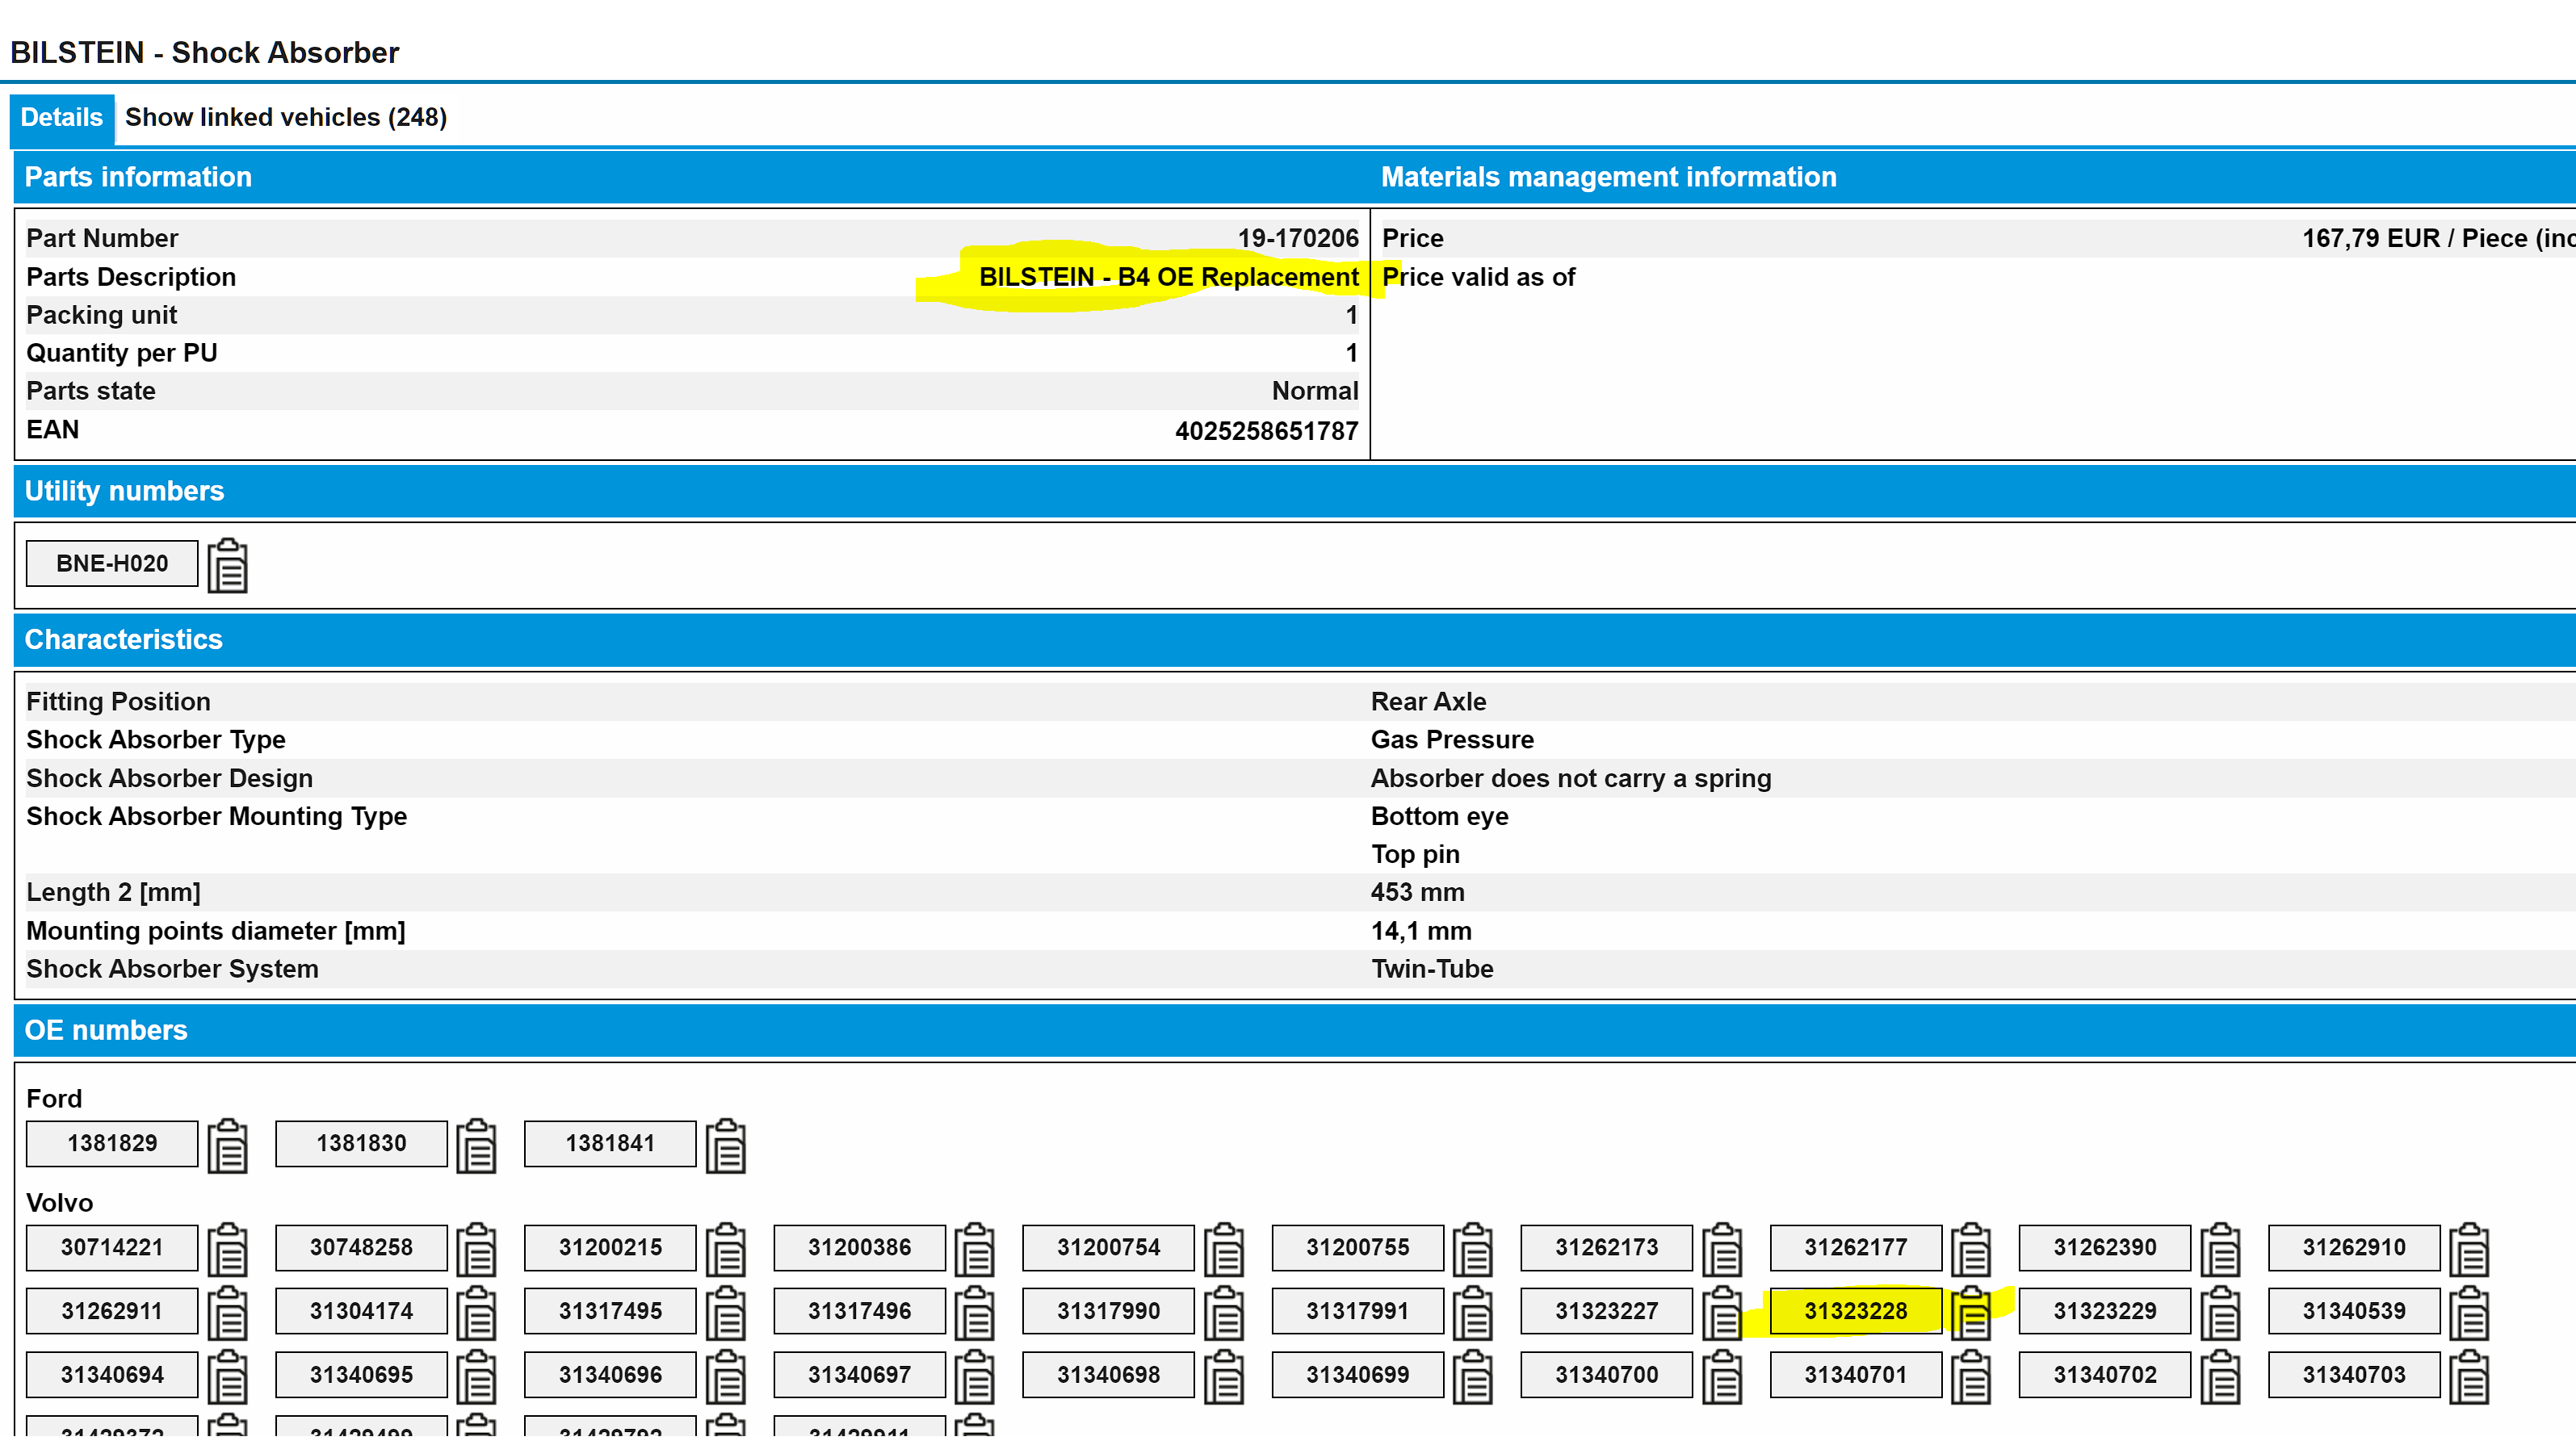Click the 453 mm length value
This screenshot has height=1441, width=2576.
[1417, 893]
